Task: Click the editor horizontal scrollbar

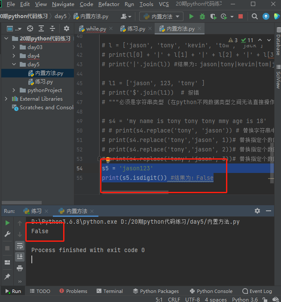Action: [135, 191]
